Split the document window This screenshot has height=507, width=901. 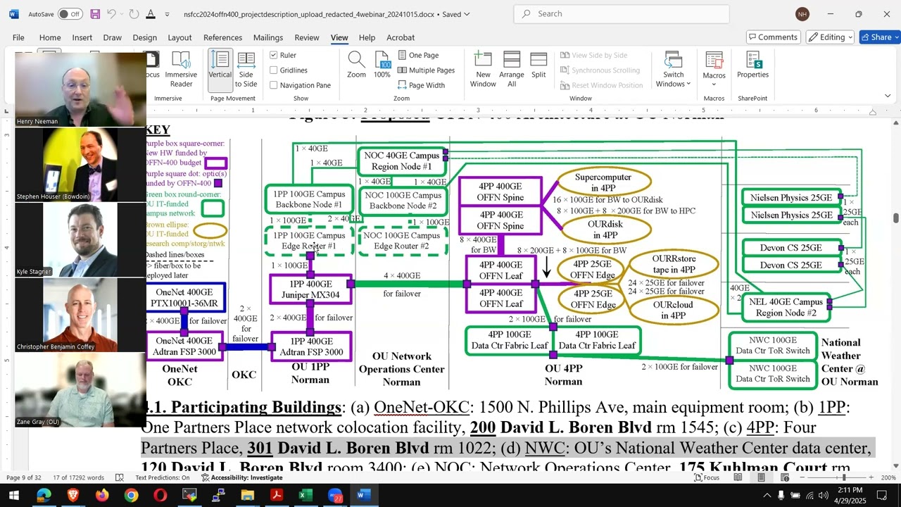click(x=538, y=65)
